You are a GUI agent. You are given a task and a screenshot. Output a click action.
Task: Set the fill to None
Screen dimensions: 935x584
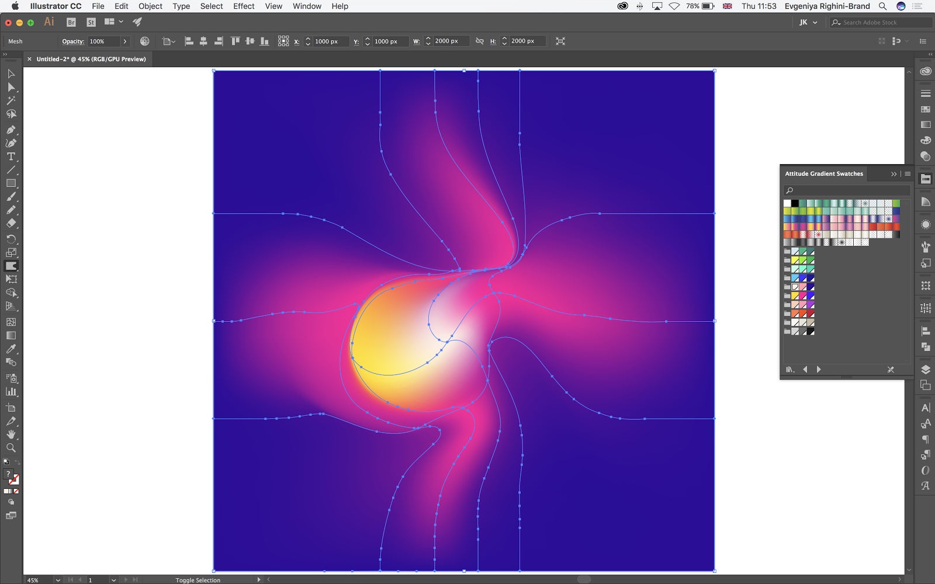click(x=16, y=491)
